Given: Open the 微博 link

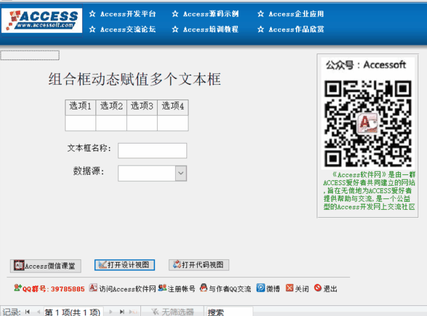Looking at the screenshot, I should tap(273, 289).
